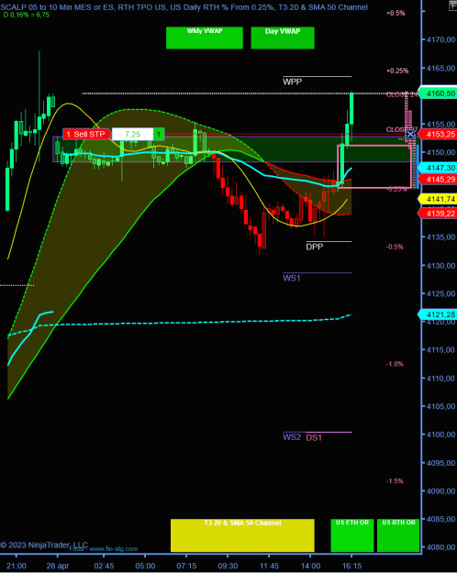Cancel the sell stop order with X icon

(x=410, y=135)
